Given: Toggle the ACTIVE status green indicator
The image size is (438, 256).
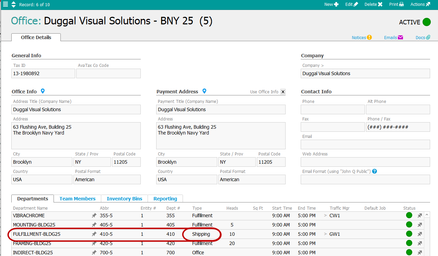Looking at the screenshot, I should point(426,22).
